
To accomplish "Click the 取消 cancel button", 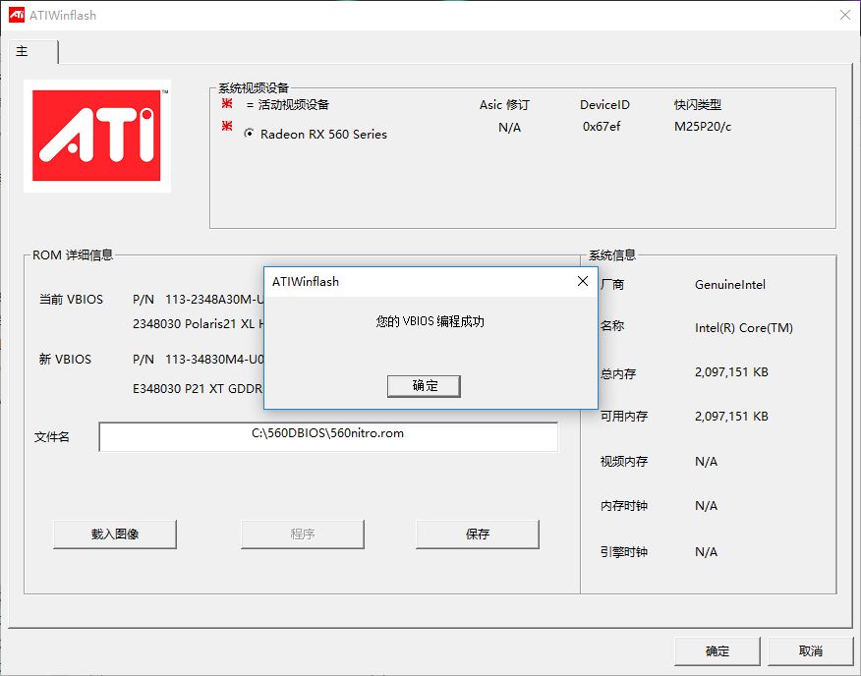I will pos(812,650).
